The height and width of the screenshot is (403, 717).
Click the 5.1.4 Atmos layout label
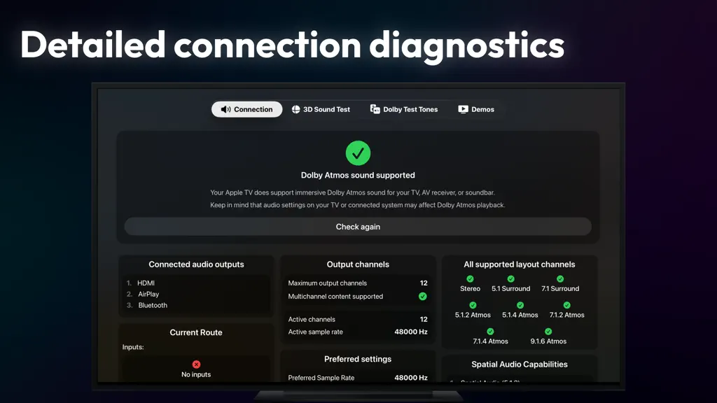(x=520, y=315)
